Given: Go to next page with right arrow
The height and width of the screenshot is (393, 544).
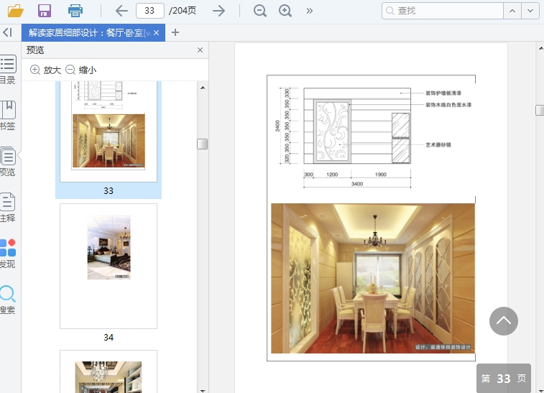Looking at the screenshot, I should point(218,11).
